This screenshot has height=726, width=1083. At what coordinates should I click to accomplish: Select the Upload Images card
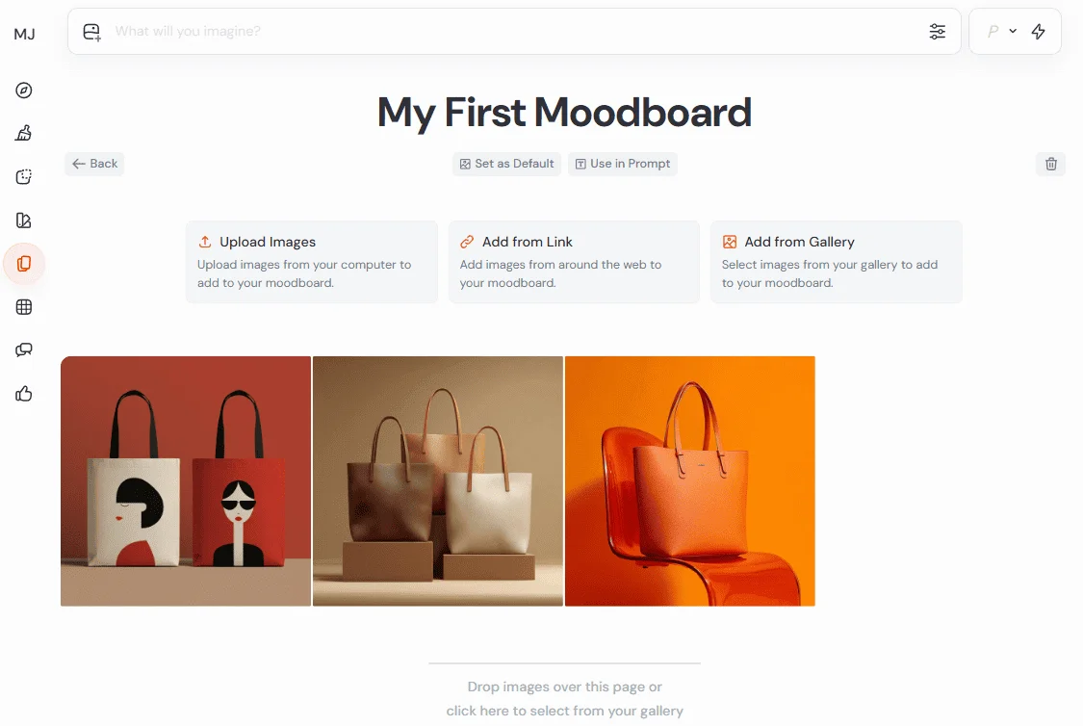tap(312, 262)
